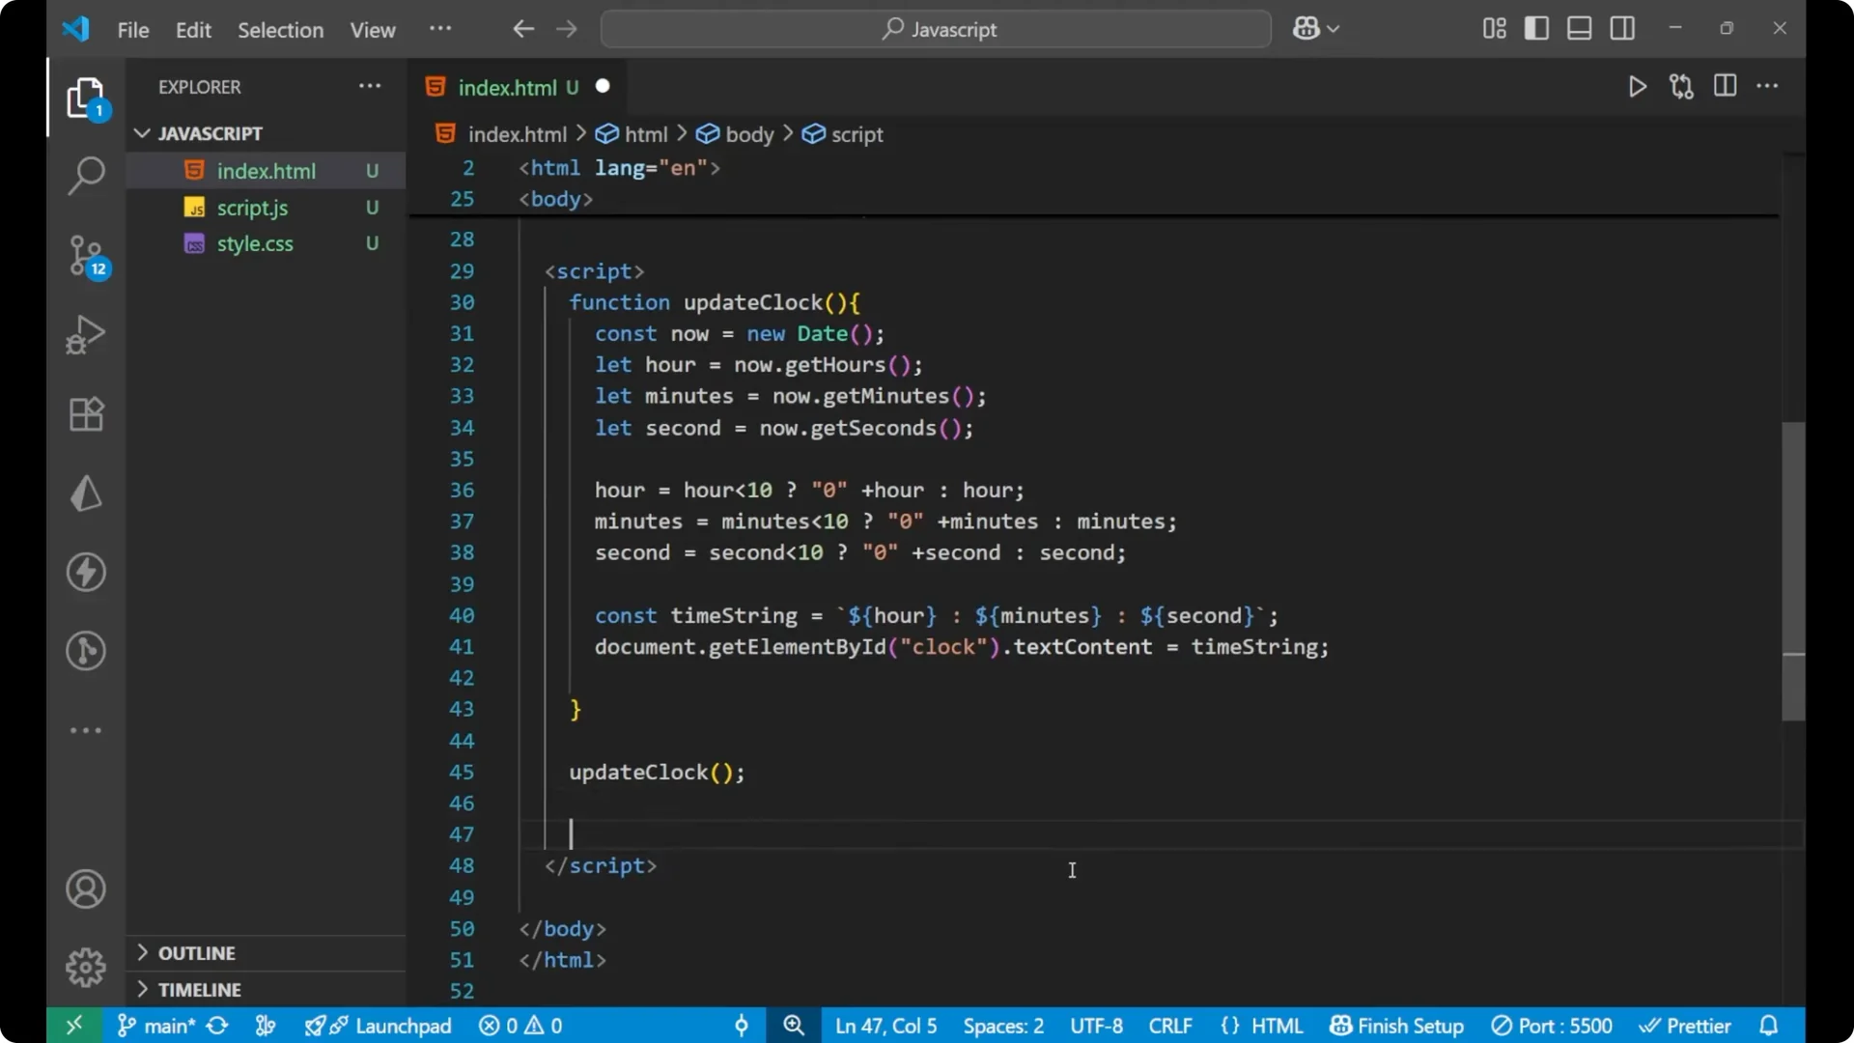1854x1043 pixels.
Task: Open the Explorer view in the activity bar
Action: click(86, 98)
